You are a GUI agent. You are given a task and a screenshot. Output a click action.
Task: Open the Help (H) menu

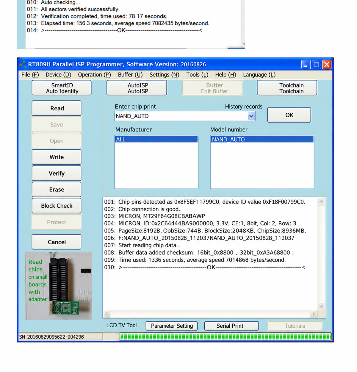pos(226,75)
